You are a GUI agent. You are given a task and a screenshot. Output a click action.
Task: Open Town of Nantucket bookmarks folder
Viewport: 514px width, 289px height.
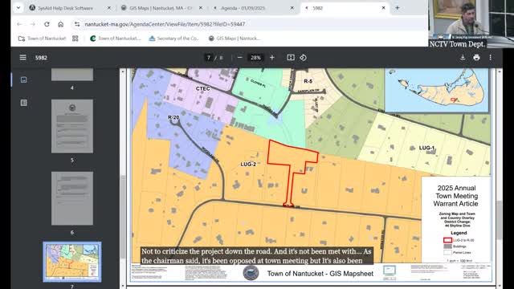[x=43, y=39]
